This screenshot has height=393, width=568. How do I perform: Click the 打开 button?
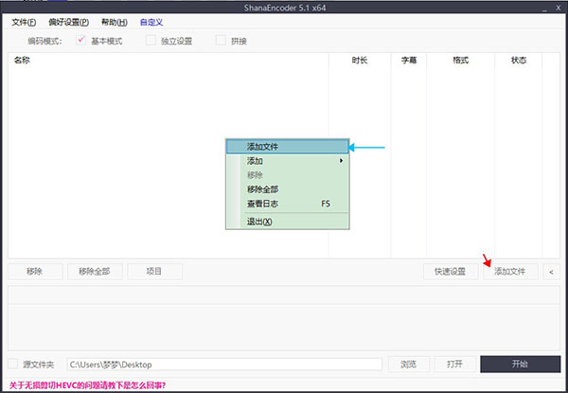(x=455, y=364)
